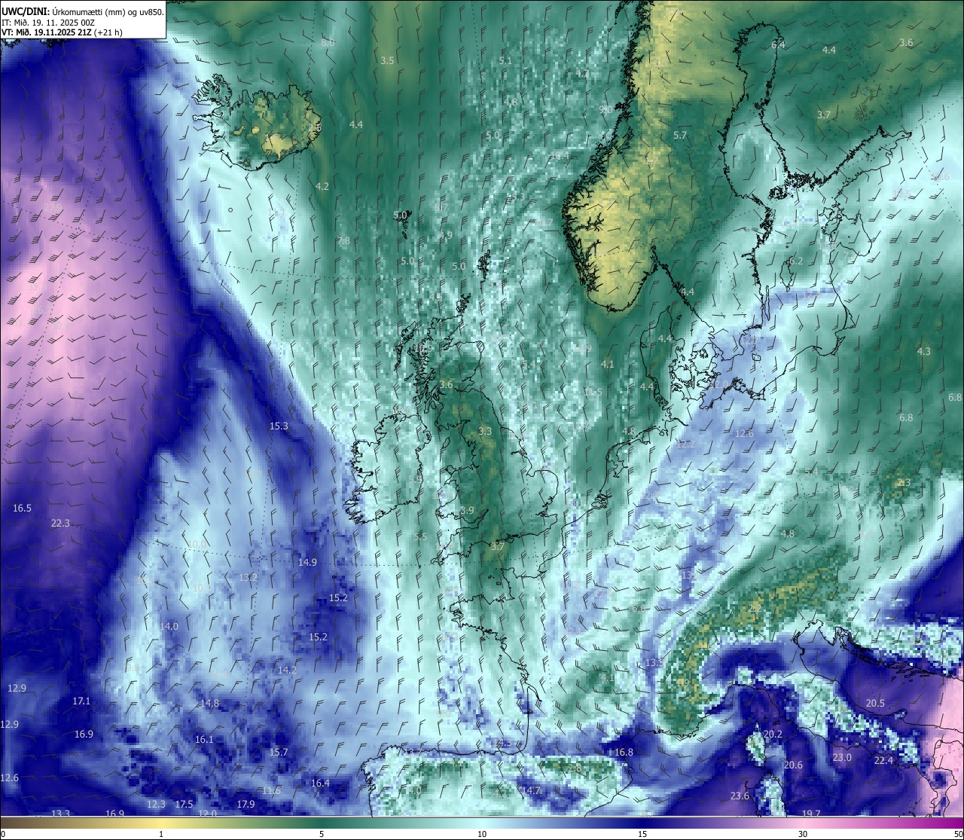This screenshot has width=964, height=840.
Task: Click the colour scale label 30
Action: (803, 834)
